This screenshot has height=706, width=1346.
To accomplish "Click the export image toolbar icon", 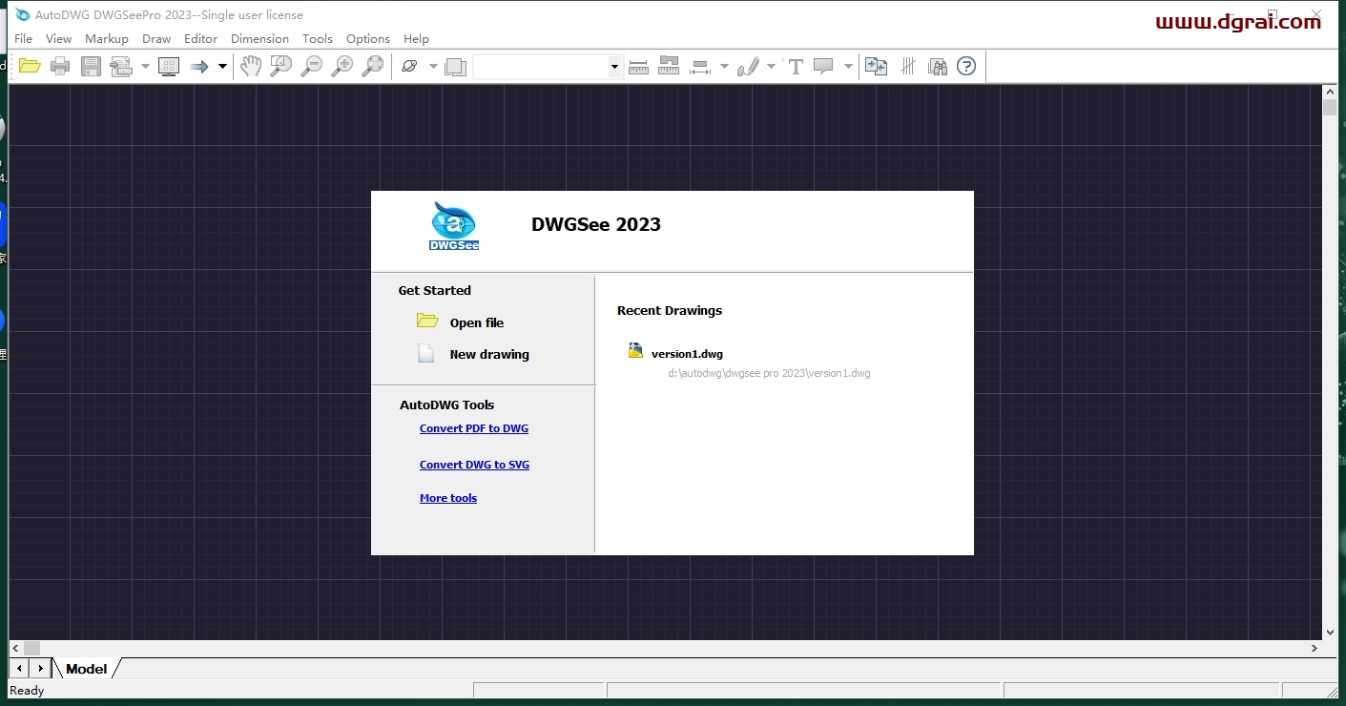I will [121, 66].
